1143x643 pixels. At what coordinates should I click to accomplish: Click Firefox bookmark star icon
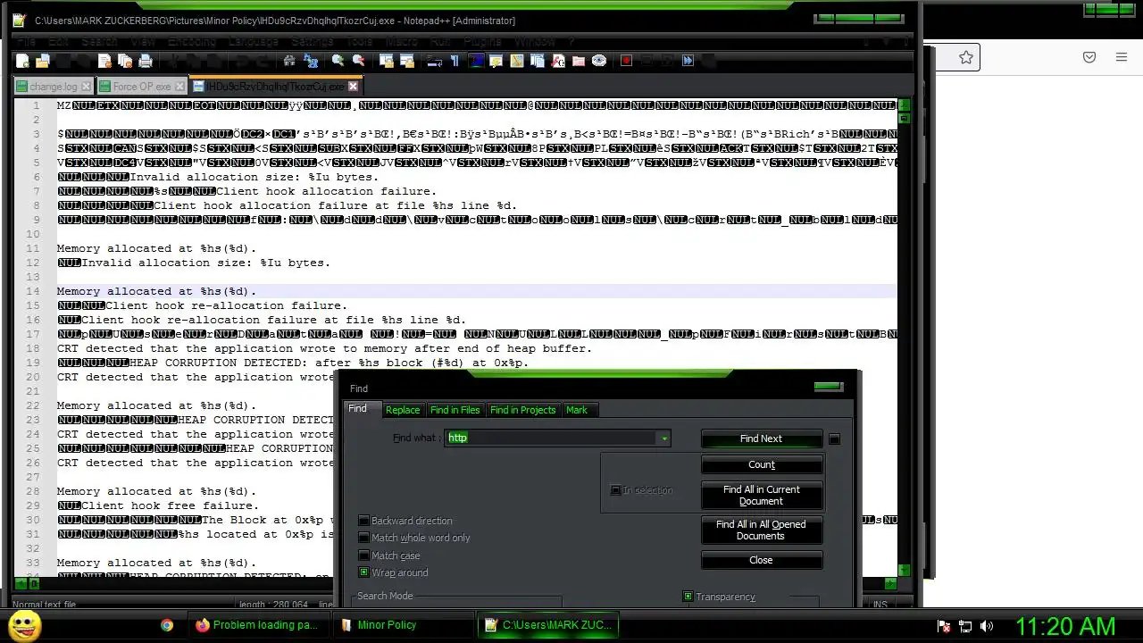(965, 57)
